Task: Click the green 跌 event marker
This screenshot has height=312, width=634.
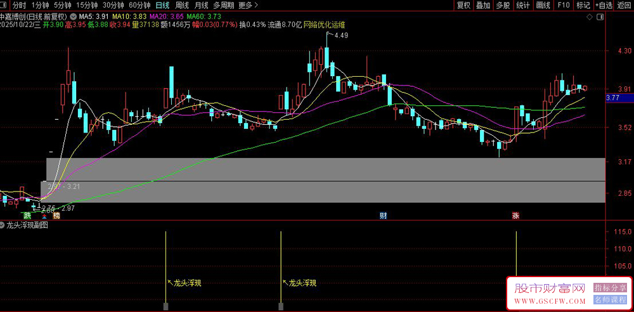Action: point(27,216)
